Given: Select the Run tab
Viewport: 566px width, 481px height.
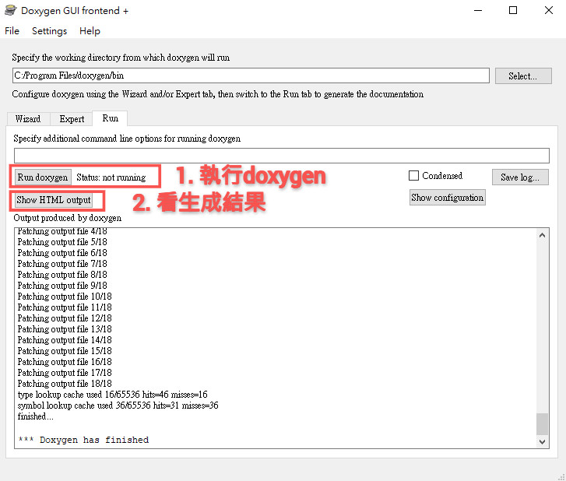Looking at the screenshot, I should (x=110, y=118).
